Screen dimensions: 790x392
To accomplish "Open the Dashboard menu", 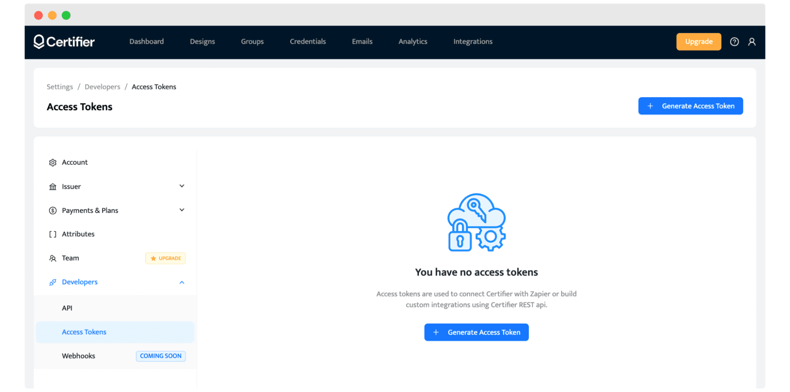I will coord(147,41).
